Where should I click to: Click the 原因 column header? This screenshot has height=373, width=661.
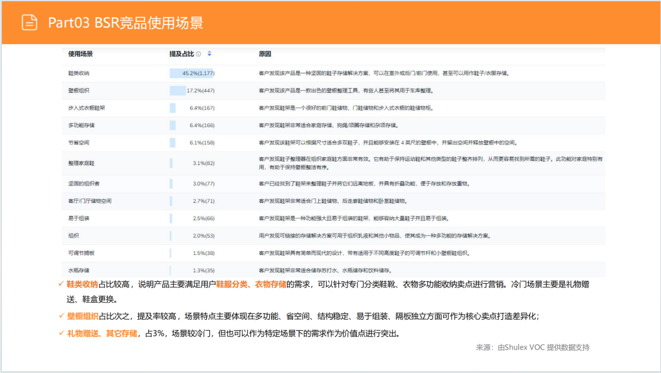(x=265, y=54)
